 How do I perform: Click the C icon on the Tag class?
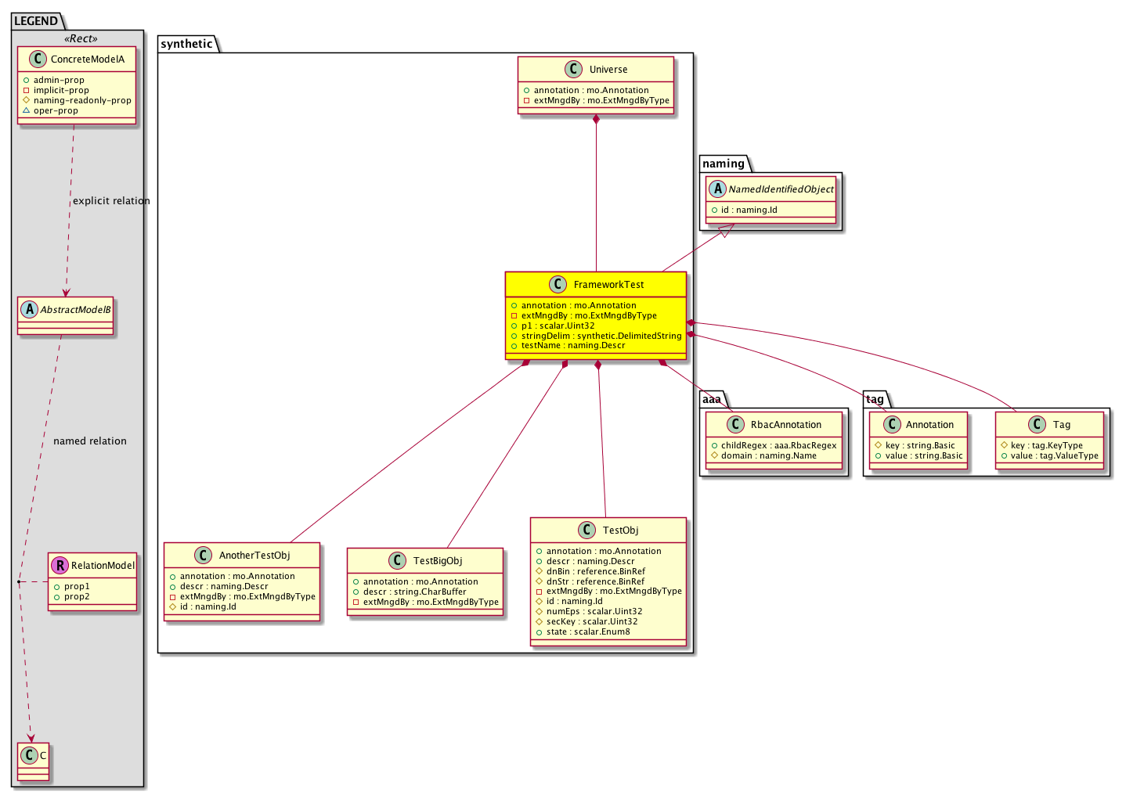click(1037, 425)
